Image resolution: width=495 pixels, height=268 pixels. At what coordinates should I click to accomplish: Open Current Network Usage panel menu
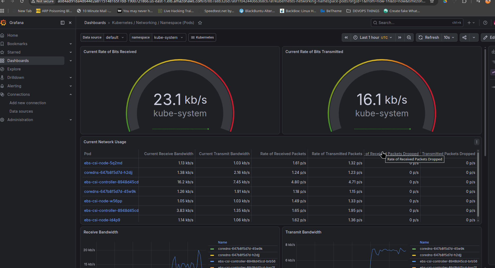(477, 142)
